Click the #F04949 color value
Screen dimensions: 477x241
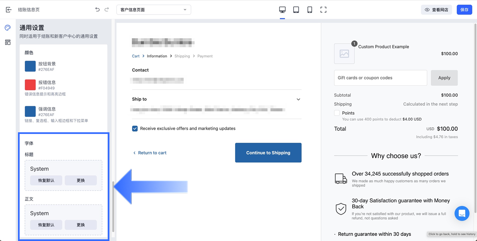click(47, 88)
